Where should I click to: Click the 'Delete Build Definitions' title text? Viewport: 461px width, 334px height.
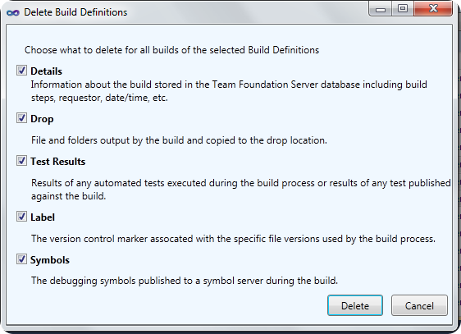[x=75, y=12]
